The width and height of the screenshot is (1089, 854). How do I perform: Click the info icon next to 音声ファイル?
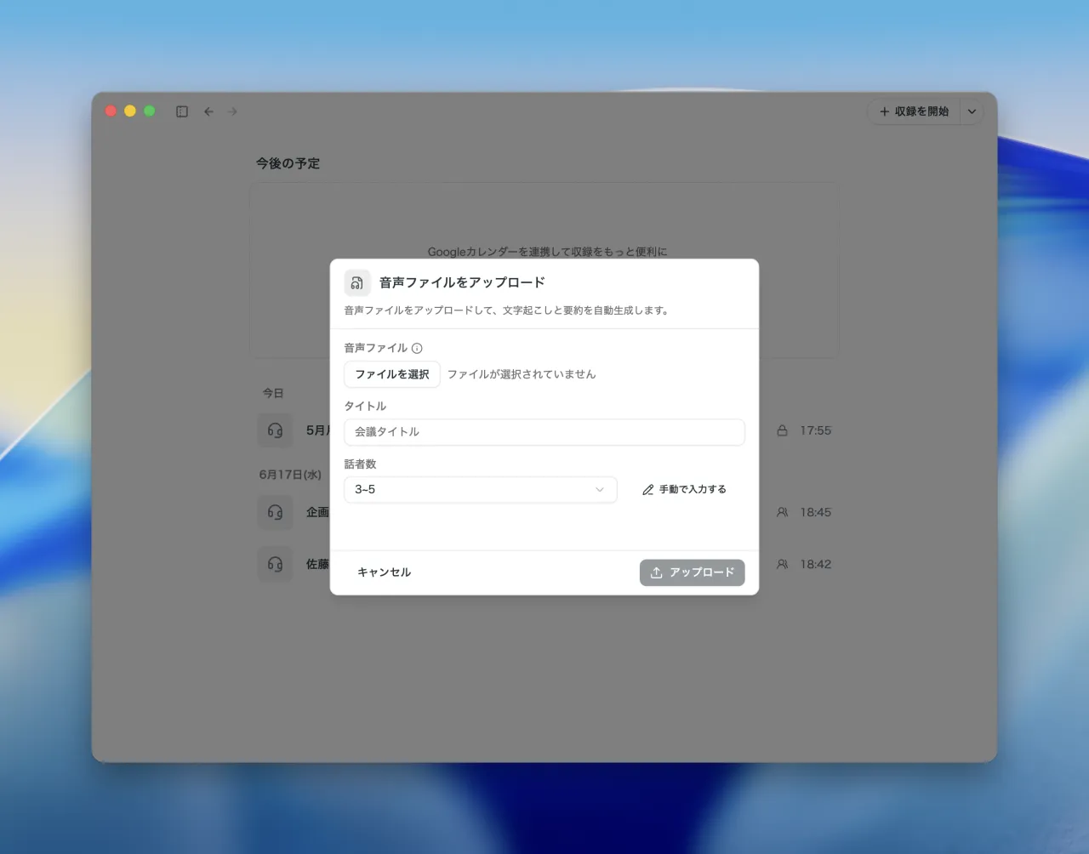pyautogui.click(x=417, y=348)
